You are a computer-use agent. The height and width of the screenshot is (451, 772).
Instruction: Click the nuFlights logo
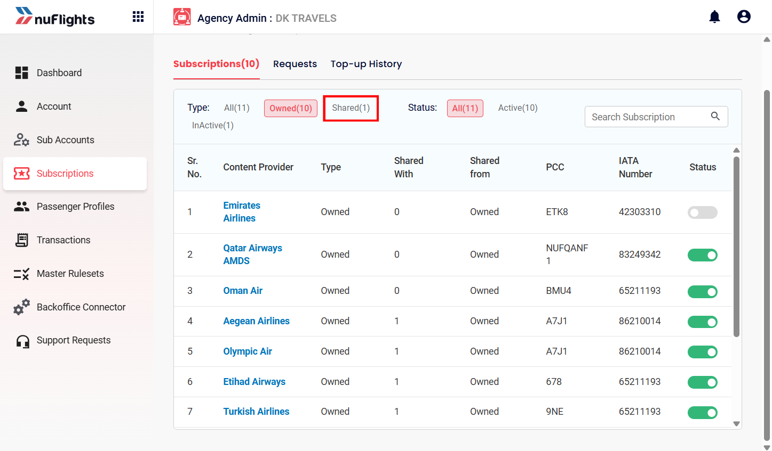55,17
